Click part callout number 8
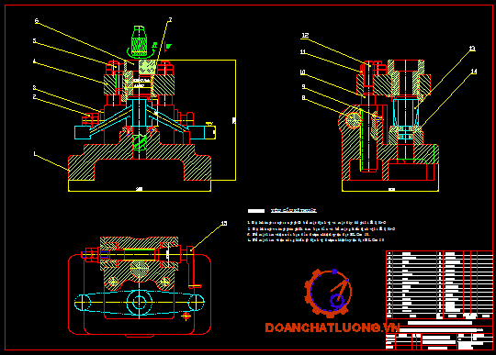This screenshot has width=496, height=355. coord(303,98)
